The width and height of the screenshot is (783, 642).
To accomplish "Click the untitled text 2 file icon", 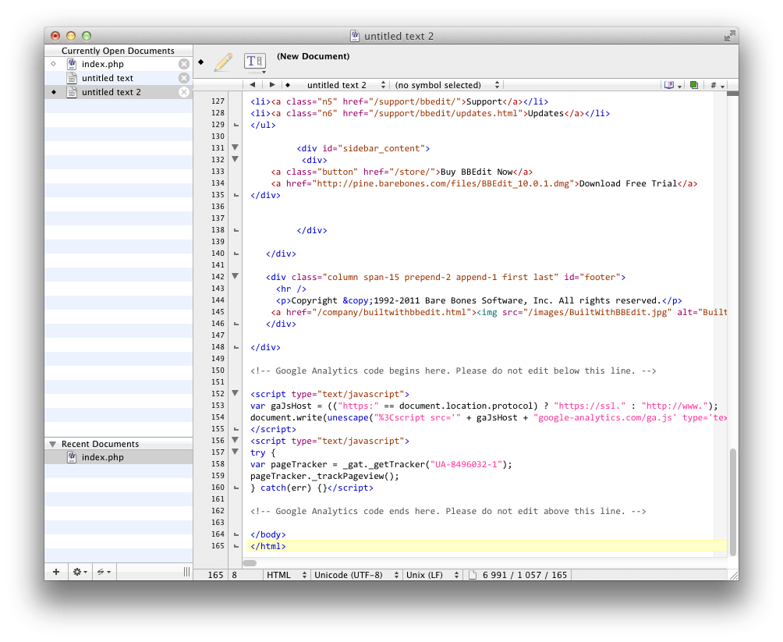I will [x=72, y=92].
